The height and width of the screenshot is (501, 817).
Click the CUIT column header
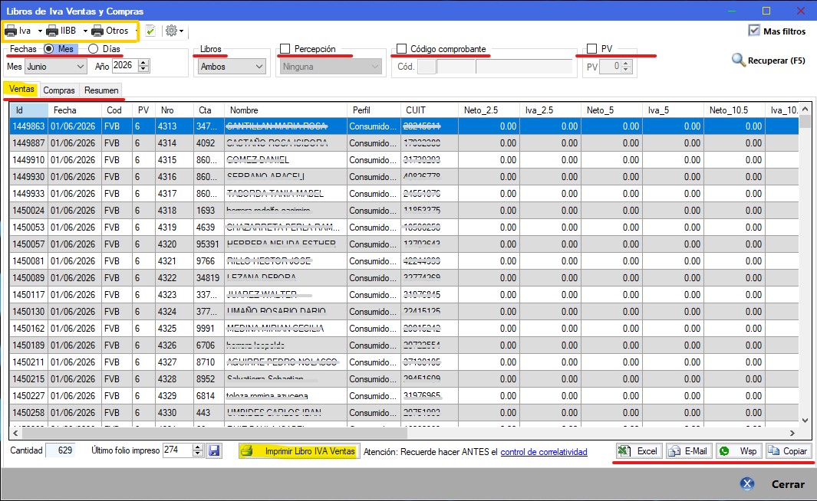coord(430,110)
